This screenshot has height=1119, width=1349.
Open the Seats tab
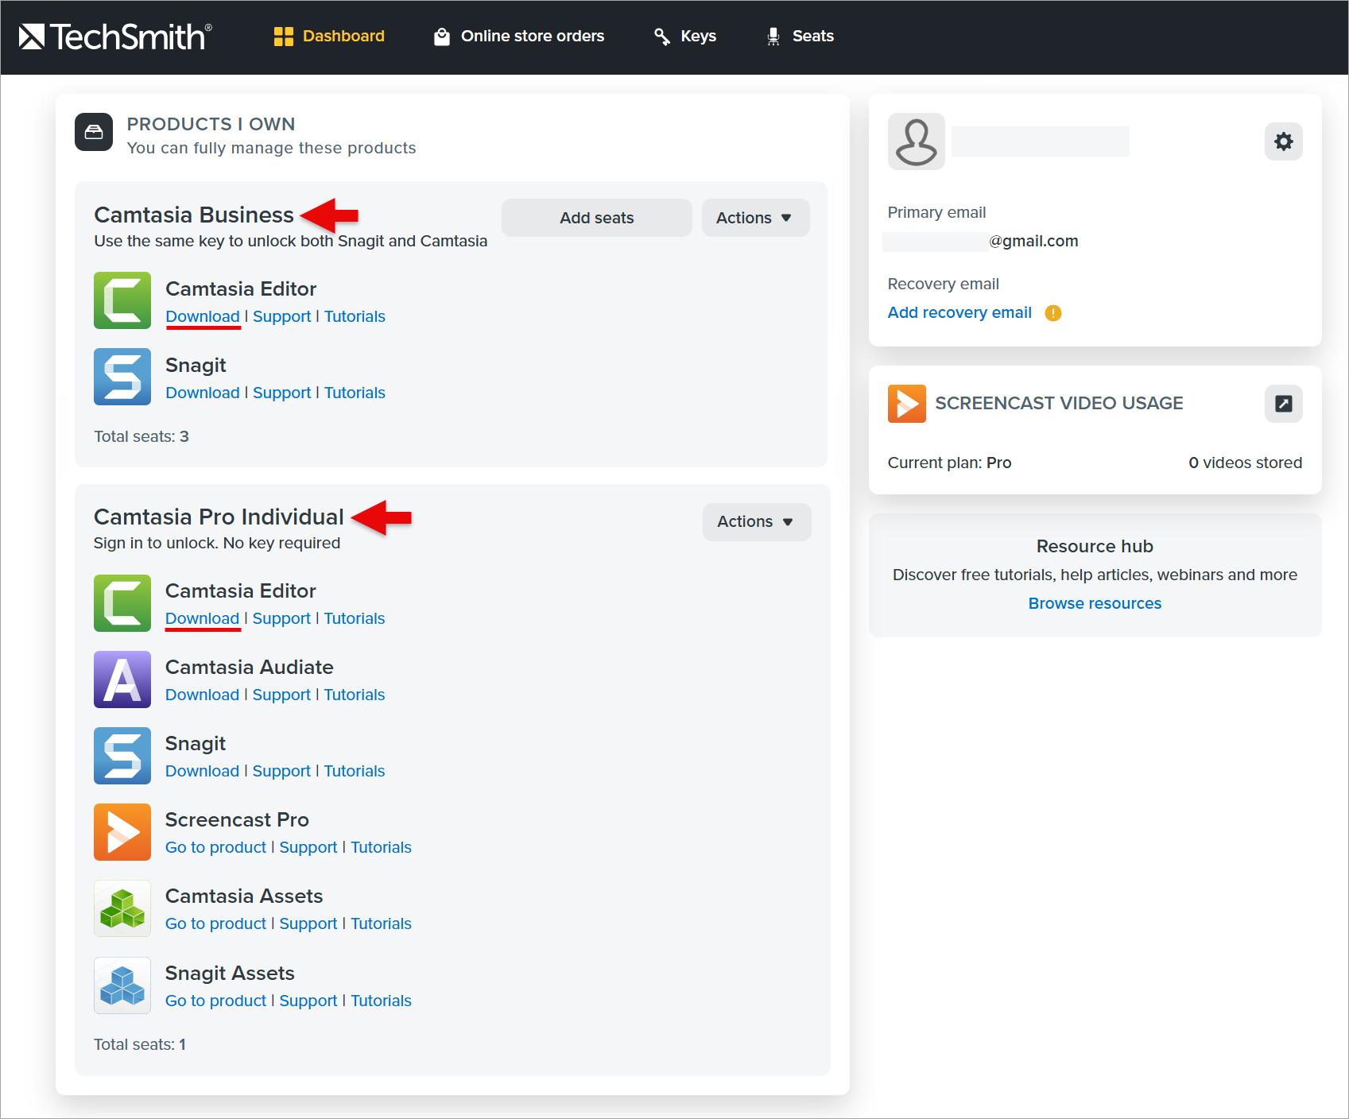[x=800, y=37]
